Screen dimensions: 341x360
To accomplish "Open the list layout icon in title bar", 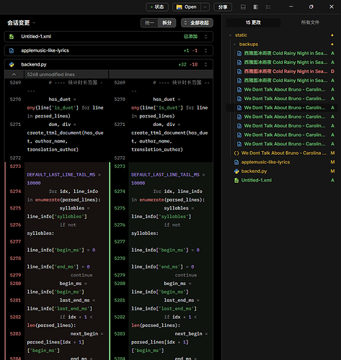I will 268,7.
